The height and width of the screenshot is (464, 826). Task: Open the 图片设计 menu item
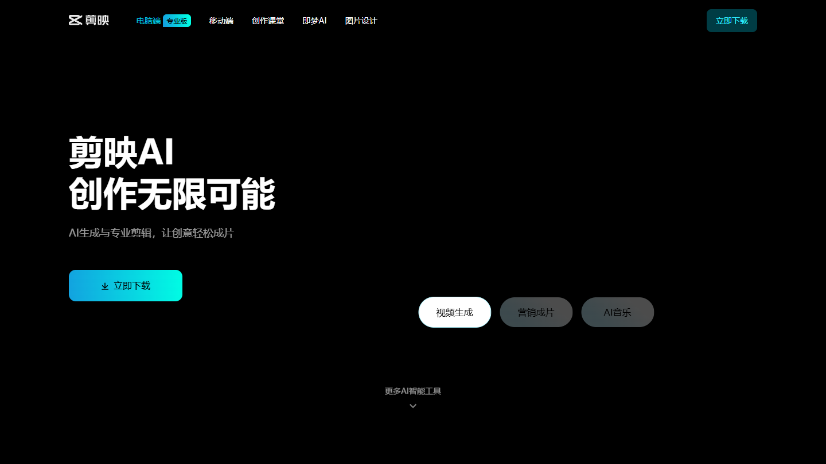(x=361, y=21)
